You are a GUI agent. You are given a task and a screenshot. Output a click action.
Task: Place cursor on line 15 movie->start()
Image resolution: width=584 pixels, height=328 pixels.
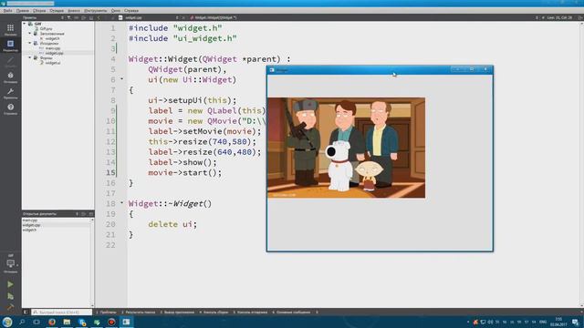(x=184, y=173)
